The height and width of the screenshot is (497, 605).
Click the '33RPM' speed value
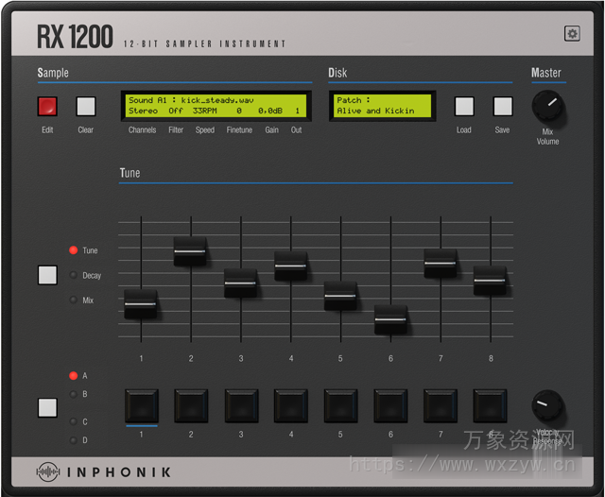pos(204,111)
